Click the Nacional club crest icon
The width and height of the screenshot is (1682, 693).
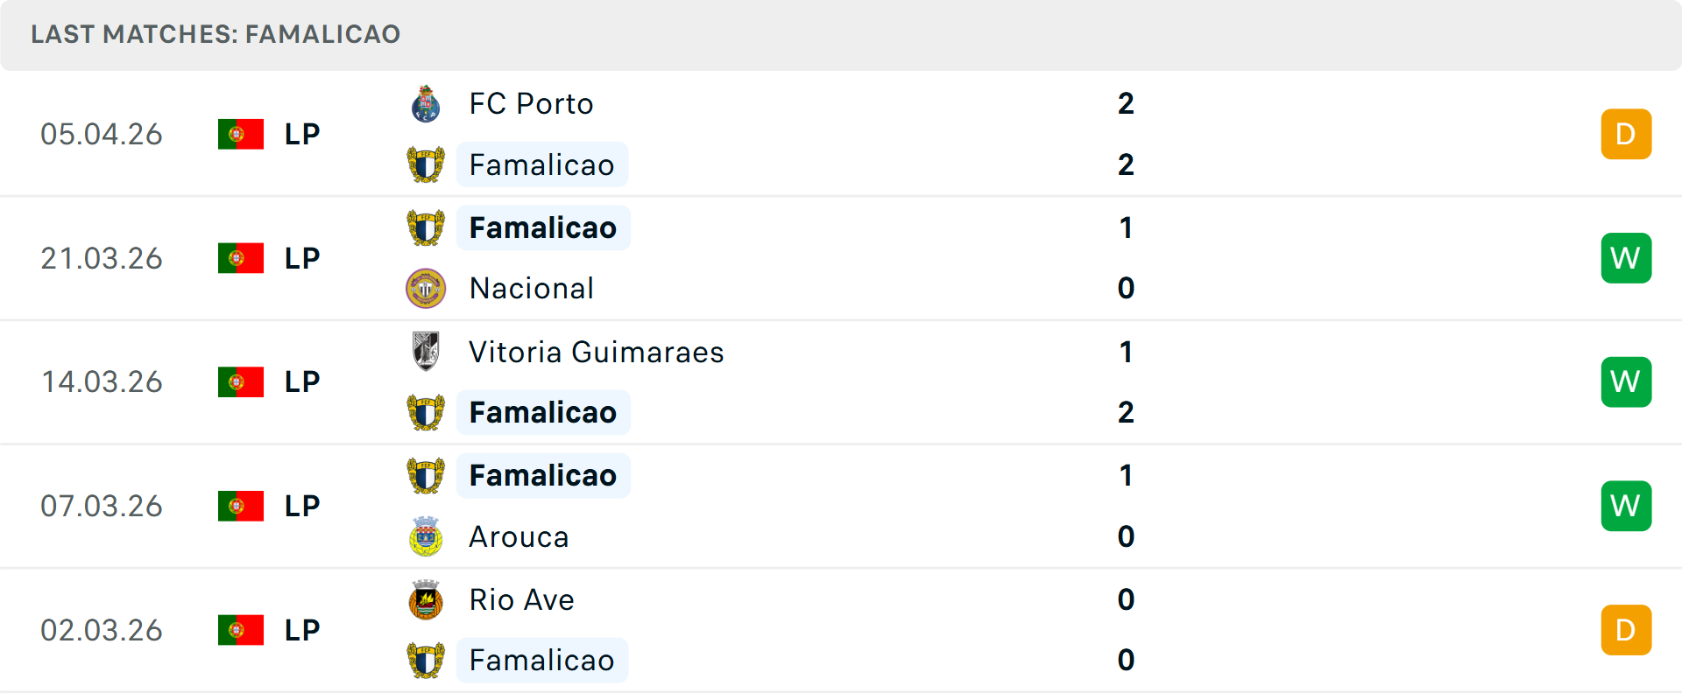pyautogui.click(x=426, y=289)
